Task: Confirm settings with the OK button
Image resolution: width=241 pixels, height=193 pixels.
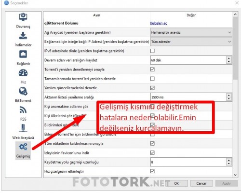Action: click(176, 183)
